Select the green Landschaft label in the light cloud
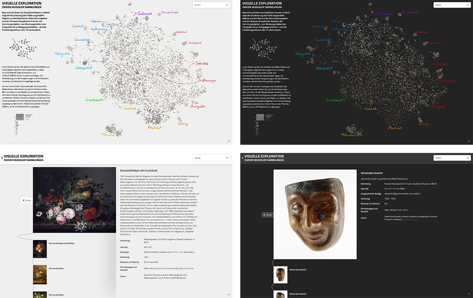 click(x=94, y=100)
